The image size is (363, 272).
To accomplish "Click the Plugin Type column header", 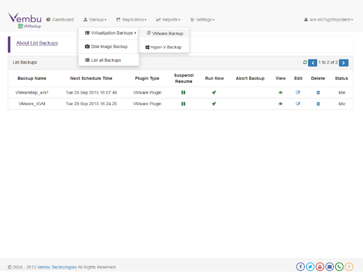I will pyautogui.click(x=147, y=78).
